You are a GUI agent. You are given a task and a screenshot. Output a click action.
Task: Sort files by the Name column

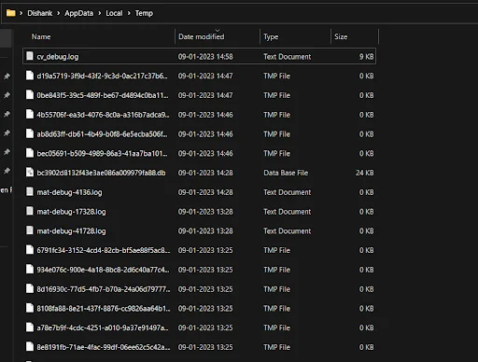[41, 36]
